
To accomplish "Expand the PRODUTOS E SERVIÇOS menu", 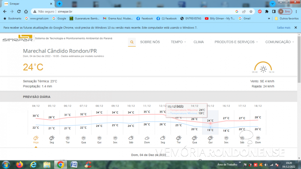I will 236,42.
